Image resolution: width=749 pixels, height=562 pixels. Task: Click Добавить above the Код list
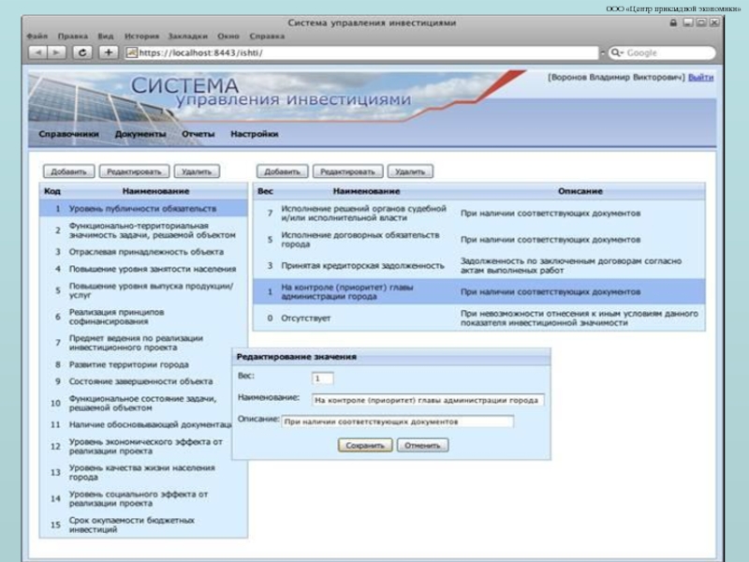pyautogui.click(x=68, y=171)
